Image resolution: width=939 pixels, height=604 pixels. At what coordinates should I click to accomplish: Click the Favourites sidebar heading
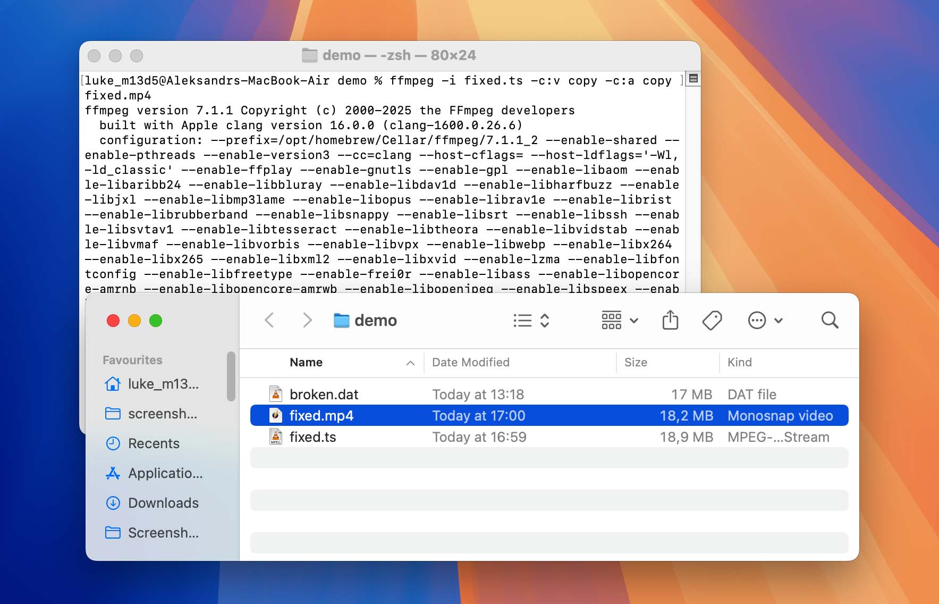[x=132, y=360]
